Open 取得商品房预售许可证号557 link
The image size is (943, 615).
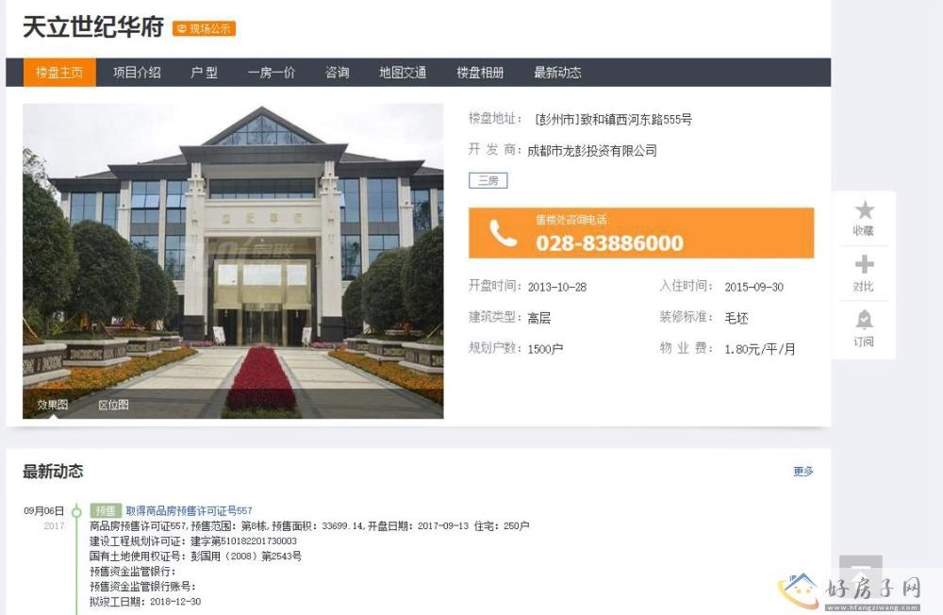tap(189, 511)
